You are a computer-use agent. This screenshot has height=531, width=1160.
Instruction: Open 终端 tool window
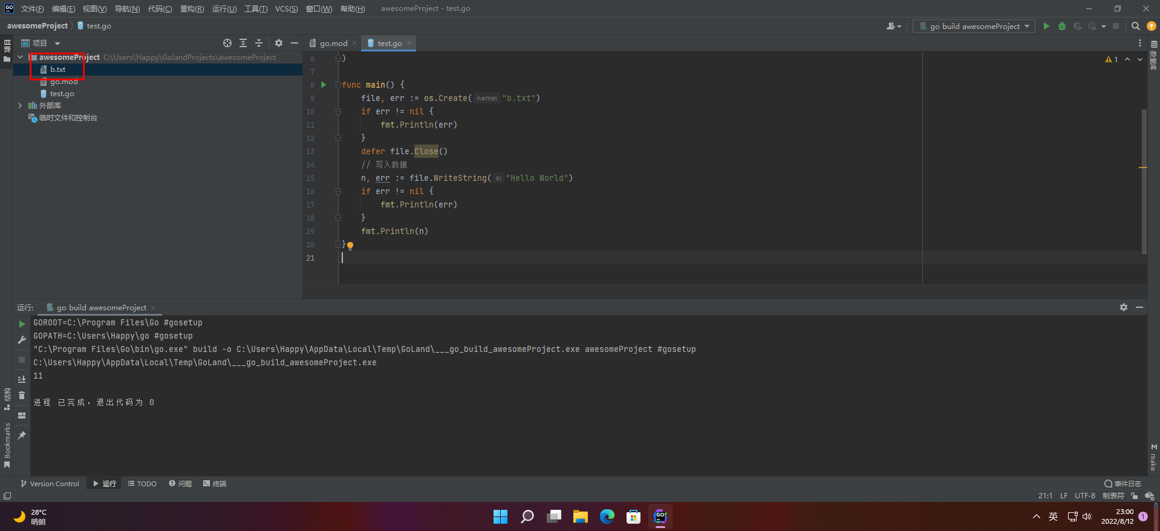tap(215, 484)
